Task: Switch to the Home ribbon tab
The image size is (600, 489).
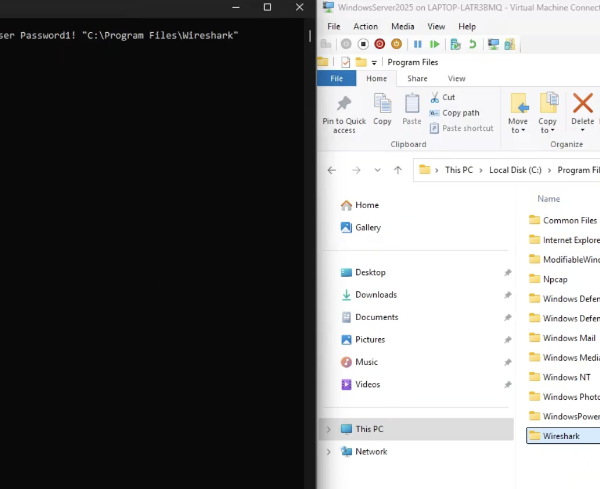Action: pos(377,79)
